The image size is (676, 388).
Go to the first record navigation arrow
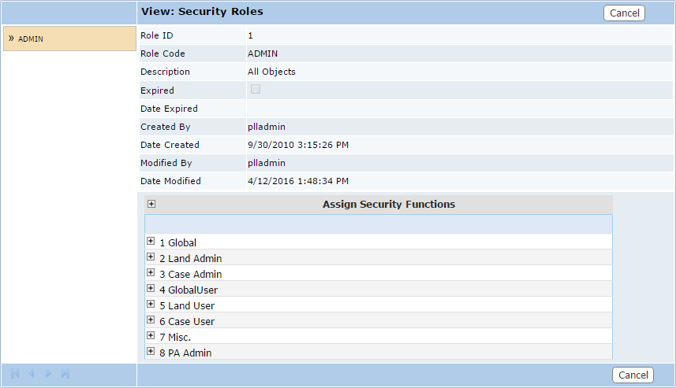point(15,373)
